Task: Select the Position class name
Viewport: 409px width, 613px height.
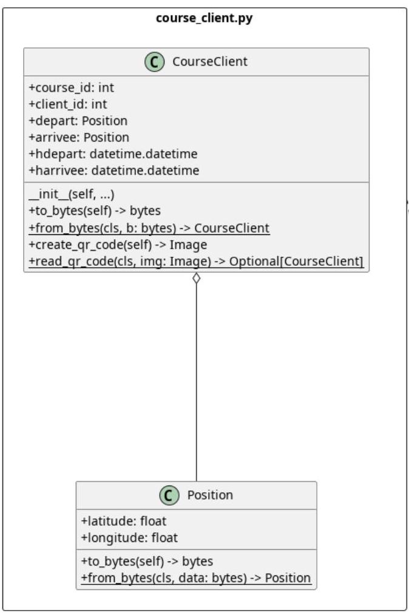Action: [210, 495]
